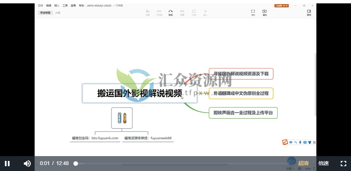Open the Sogou soft keyboard icon
Viewport: 351px width, 171px height.
click(305, 142)
